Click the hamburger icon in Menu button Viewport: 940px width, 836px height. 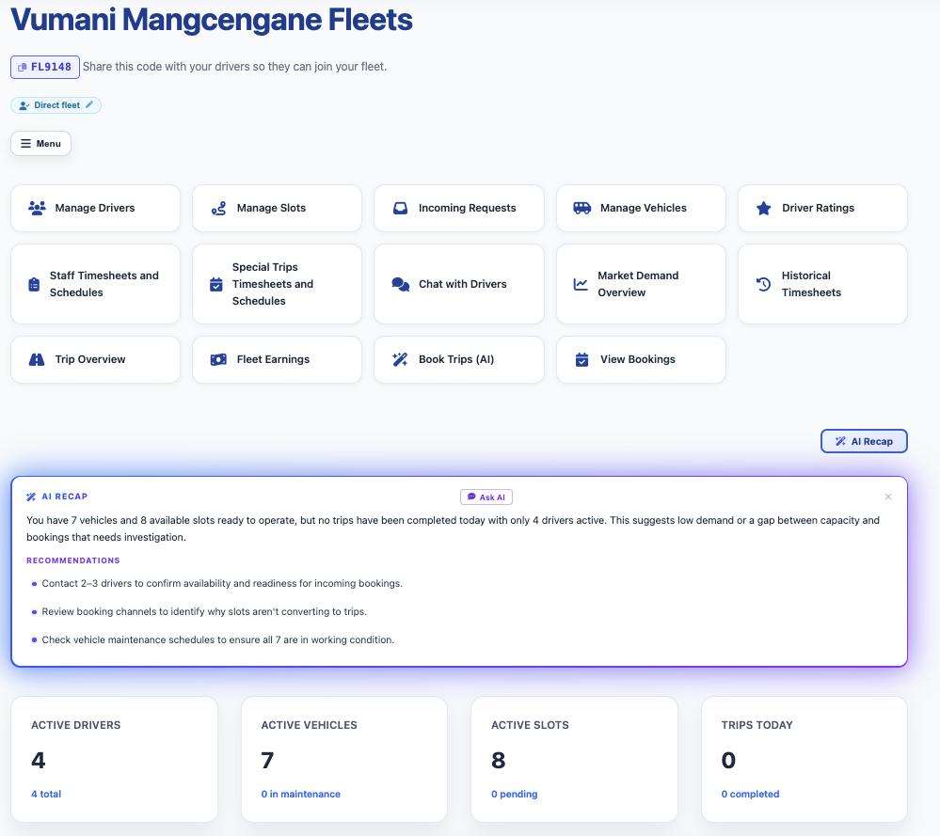tap(25, 144)
